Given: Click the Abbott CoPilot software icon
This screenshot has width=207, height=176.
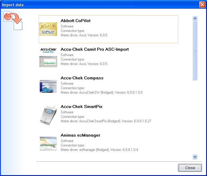Looking at the screenshot, I should pyautogui.click(x=48, y=29).
